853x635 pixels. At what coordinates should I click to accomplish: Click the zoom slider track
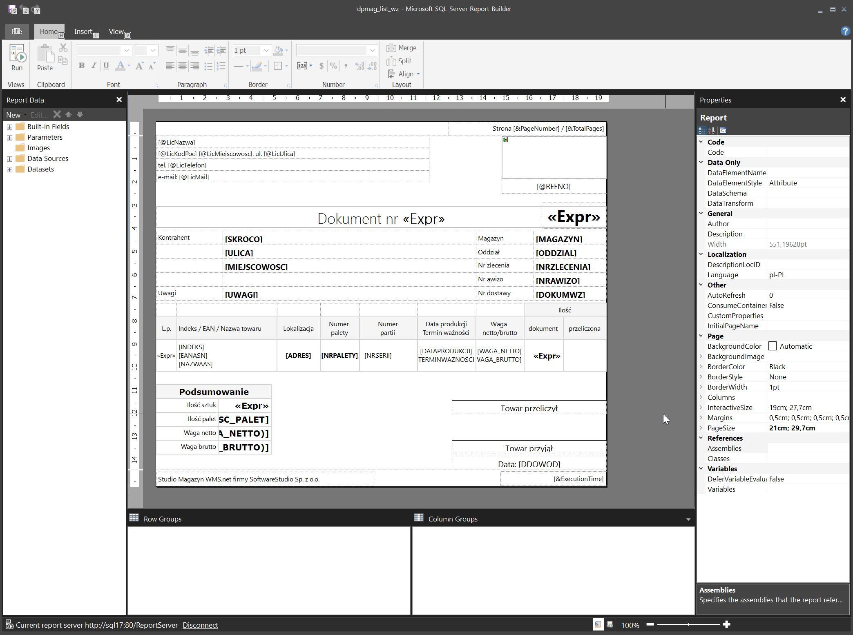pyautogui.click(x=688, y=624)
